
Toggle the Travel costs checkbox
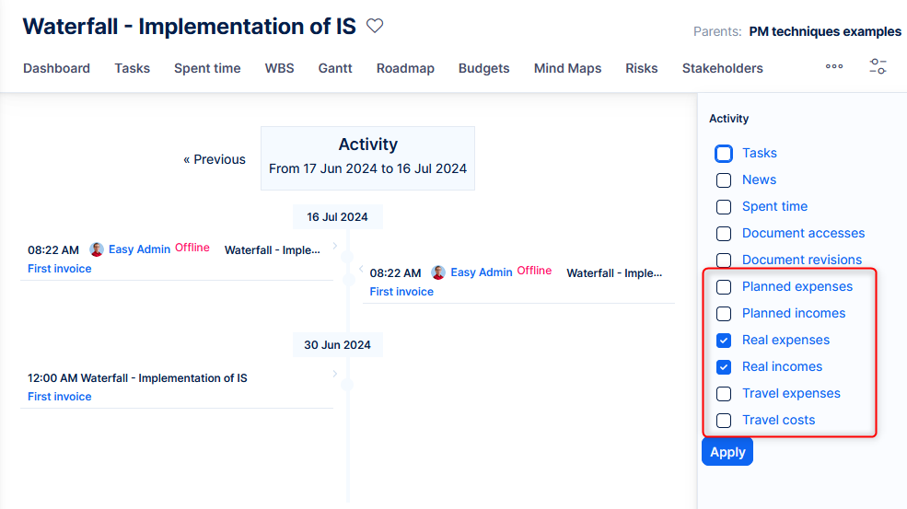point(724,421)
